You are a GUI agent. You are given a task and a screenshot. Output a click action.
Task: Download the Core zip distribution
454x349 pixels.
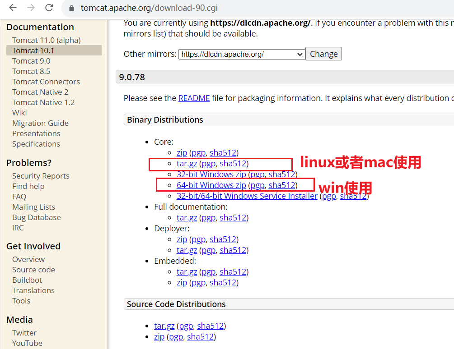tap(182, 153)
